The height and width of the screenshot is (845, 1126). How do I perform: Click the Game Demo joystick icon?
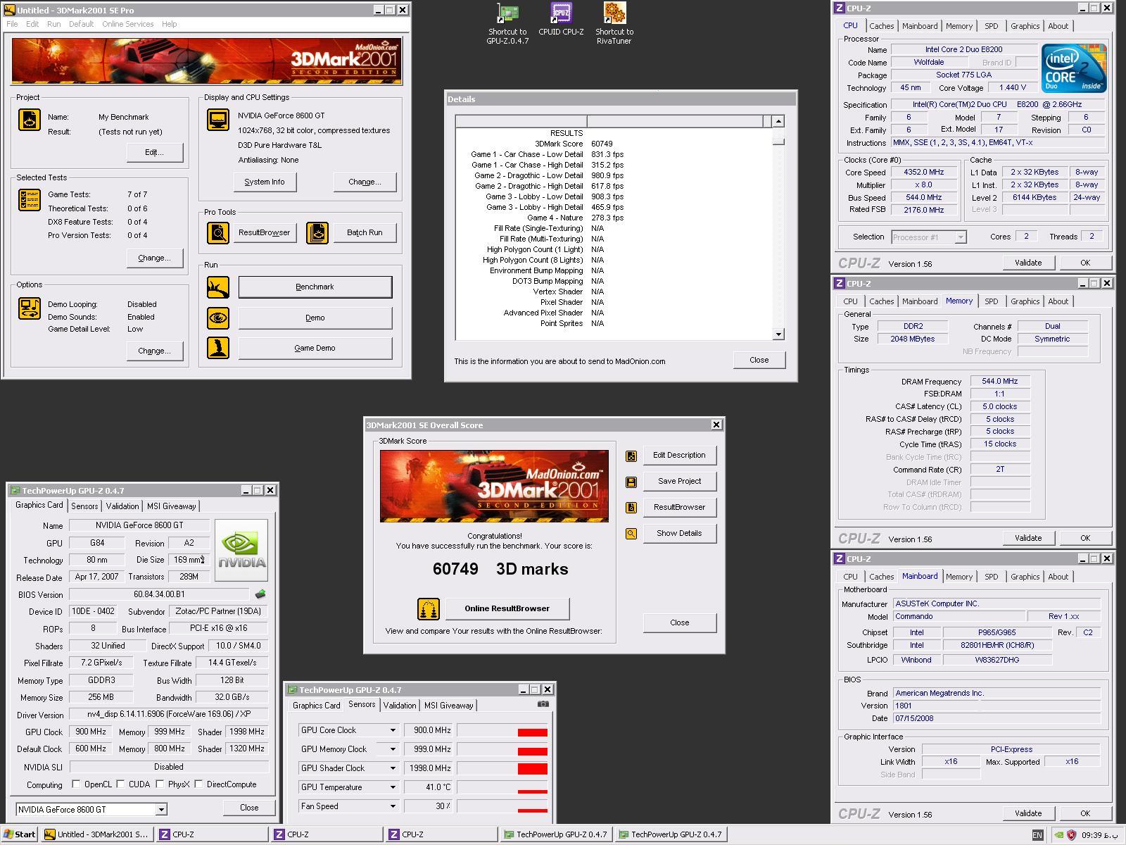click(x=218, y=348)
